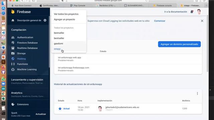This screenshot has width=214, height=120.
Task: Open Realtime Database section
Action: tap(27, 48)
